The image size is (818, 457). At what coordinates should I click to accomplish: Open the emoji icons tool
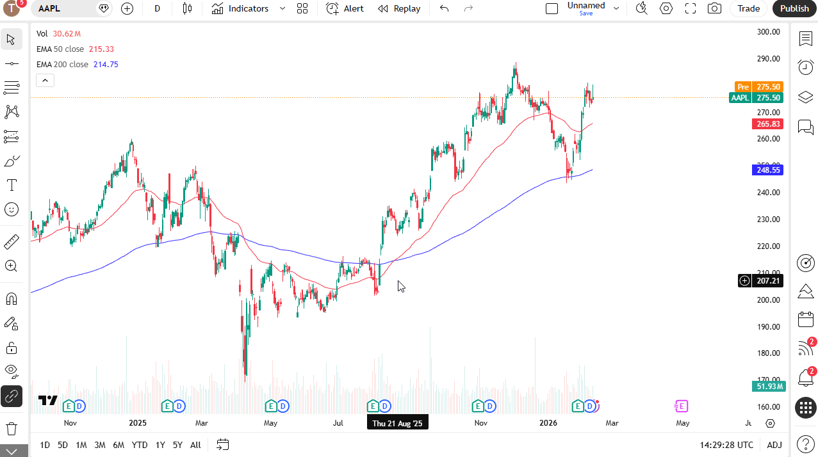(11, 209)
